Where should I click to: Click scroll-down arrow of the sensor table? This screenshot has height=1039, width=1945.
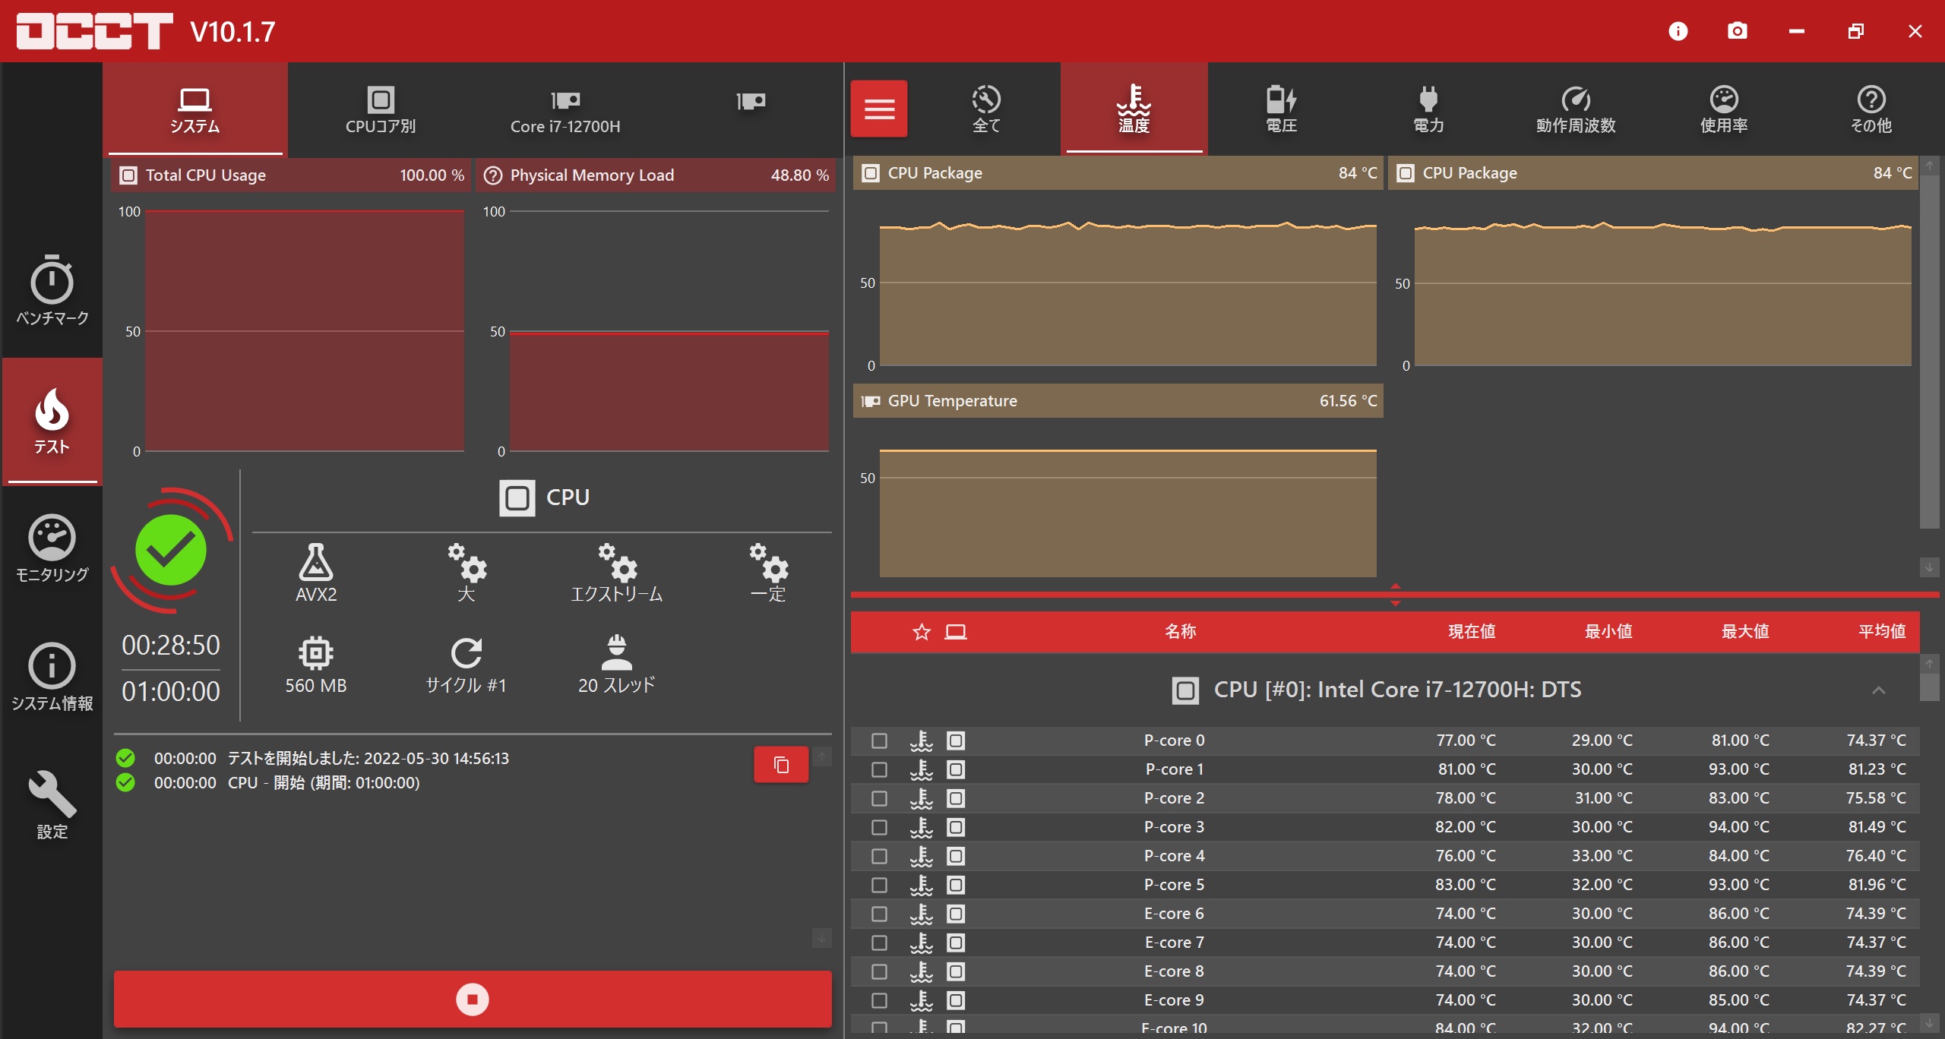[1929, 1023]
